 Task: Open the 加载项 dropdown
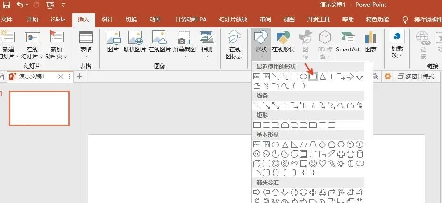coord(397,44)
